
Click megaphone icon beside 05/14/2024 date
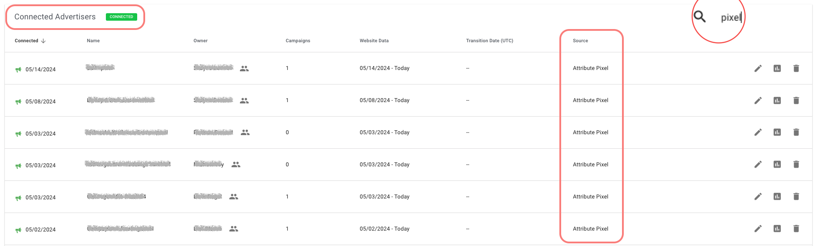pyautogui.click(x=19, y=70)
